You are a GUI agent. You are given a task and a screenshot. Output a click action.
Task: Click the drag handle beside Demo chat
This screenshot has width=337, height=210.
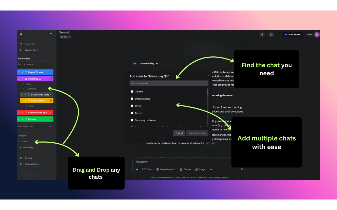[x=23, y=84]
